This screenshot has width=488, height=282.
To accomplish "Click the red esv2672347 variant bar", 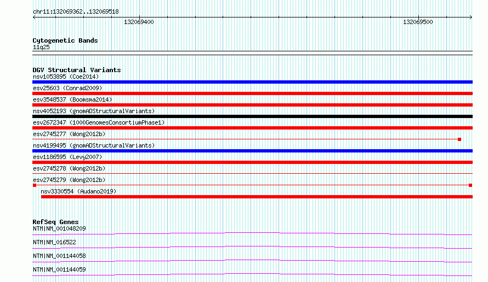I will pos(252,128).
